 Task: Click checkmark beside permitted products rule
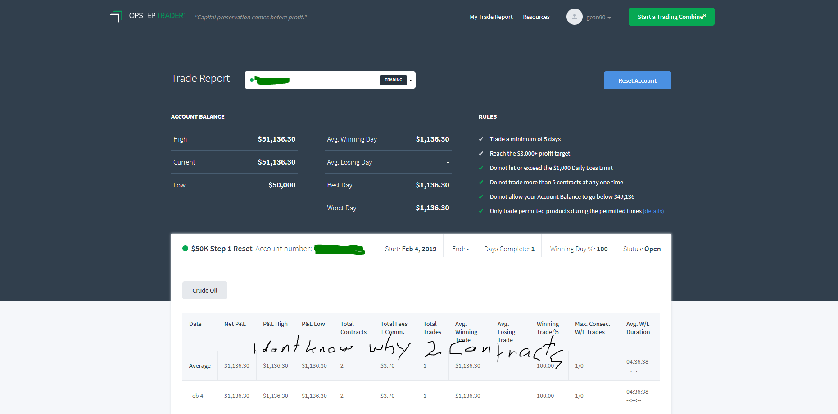481,211
